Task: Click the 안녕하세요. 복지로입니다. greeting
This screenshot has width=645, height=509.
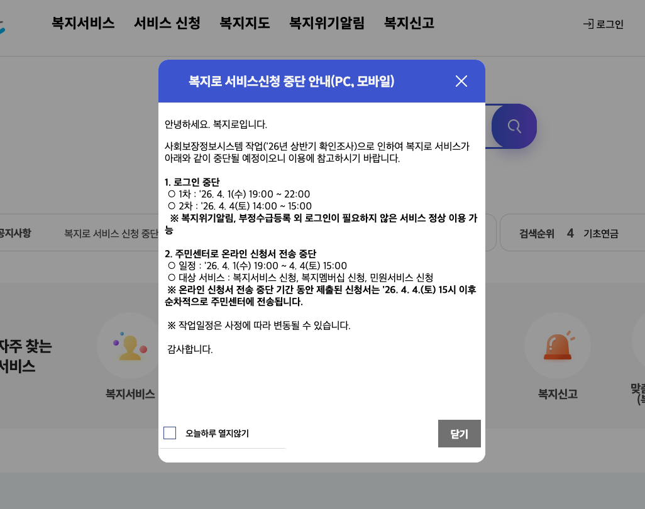Action: [x=216, y=124]
